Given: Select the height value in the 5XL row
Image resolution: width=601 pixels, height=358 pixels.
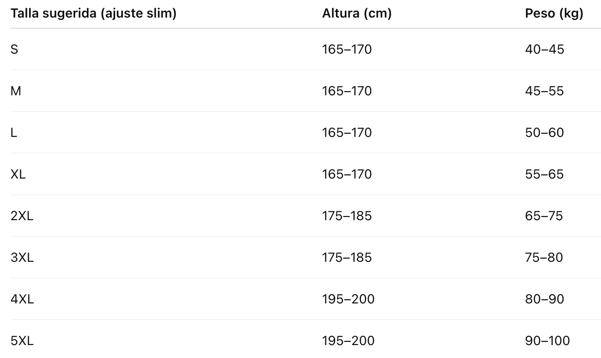Looking at the screenshot, I should click(348, 341).
